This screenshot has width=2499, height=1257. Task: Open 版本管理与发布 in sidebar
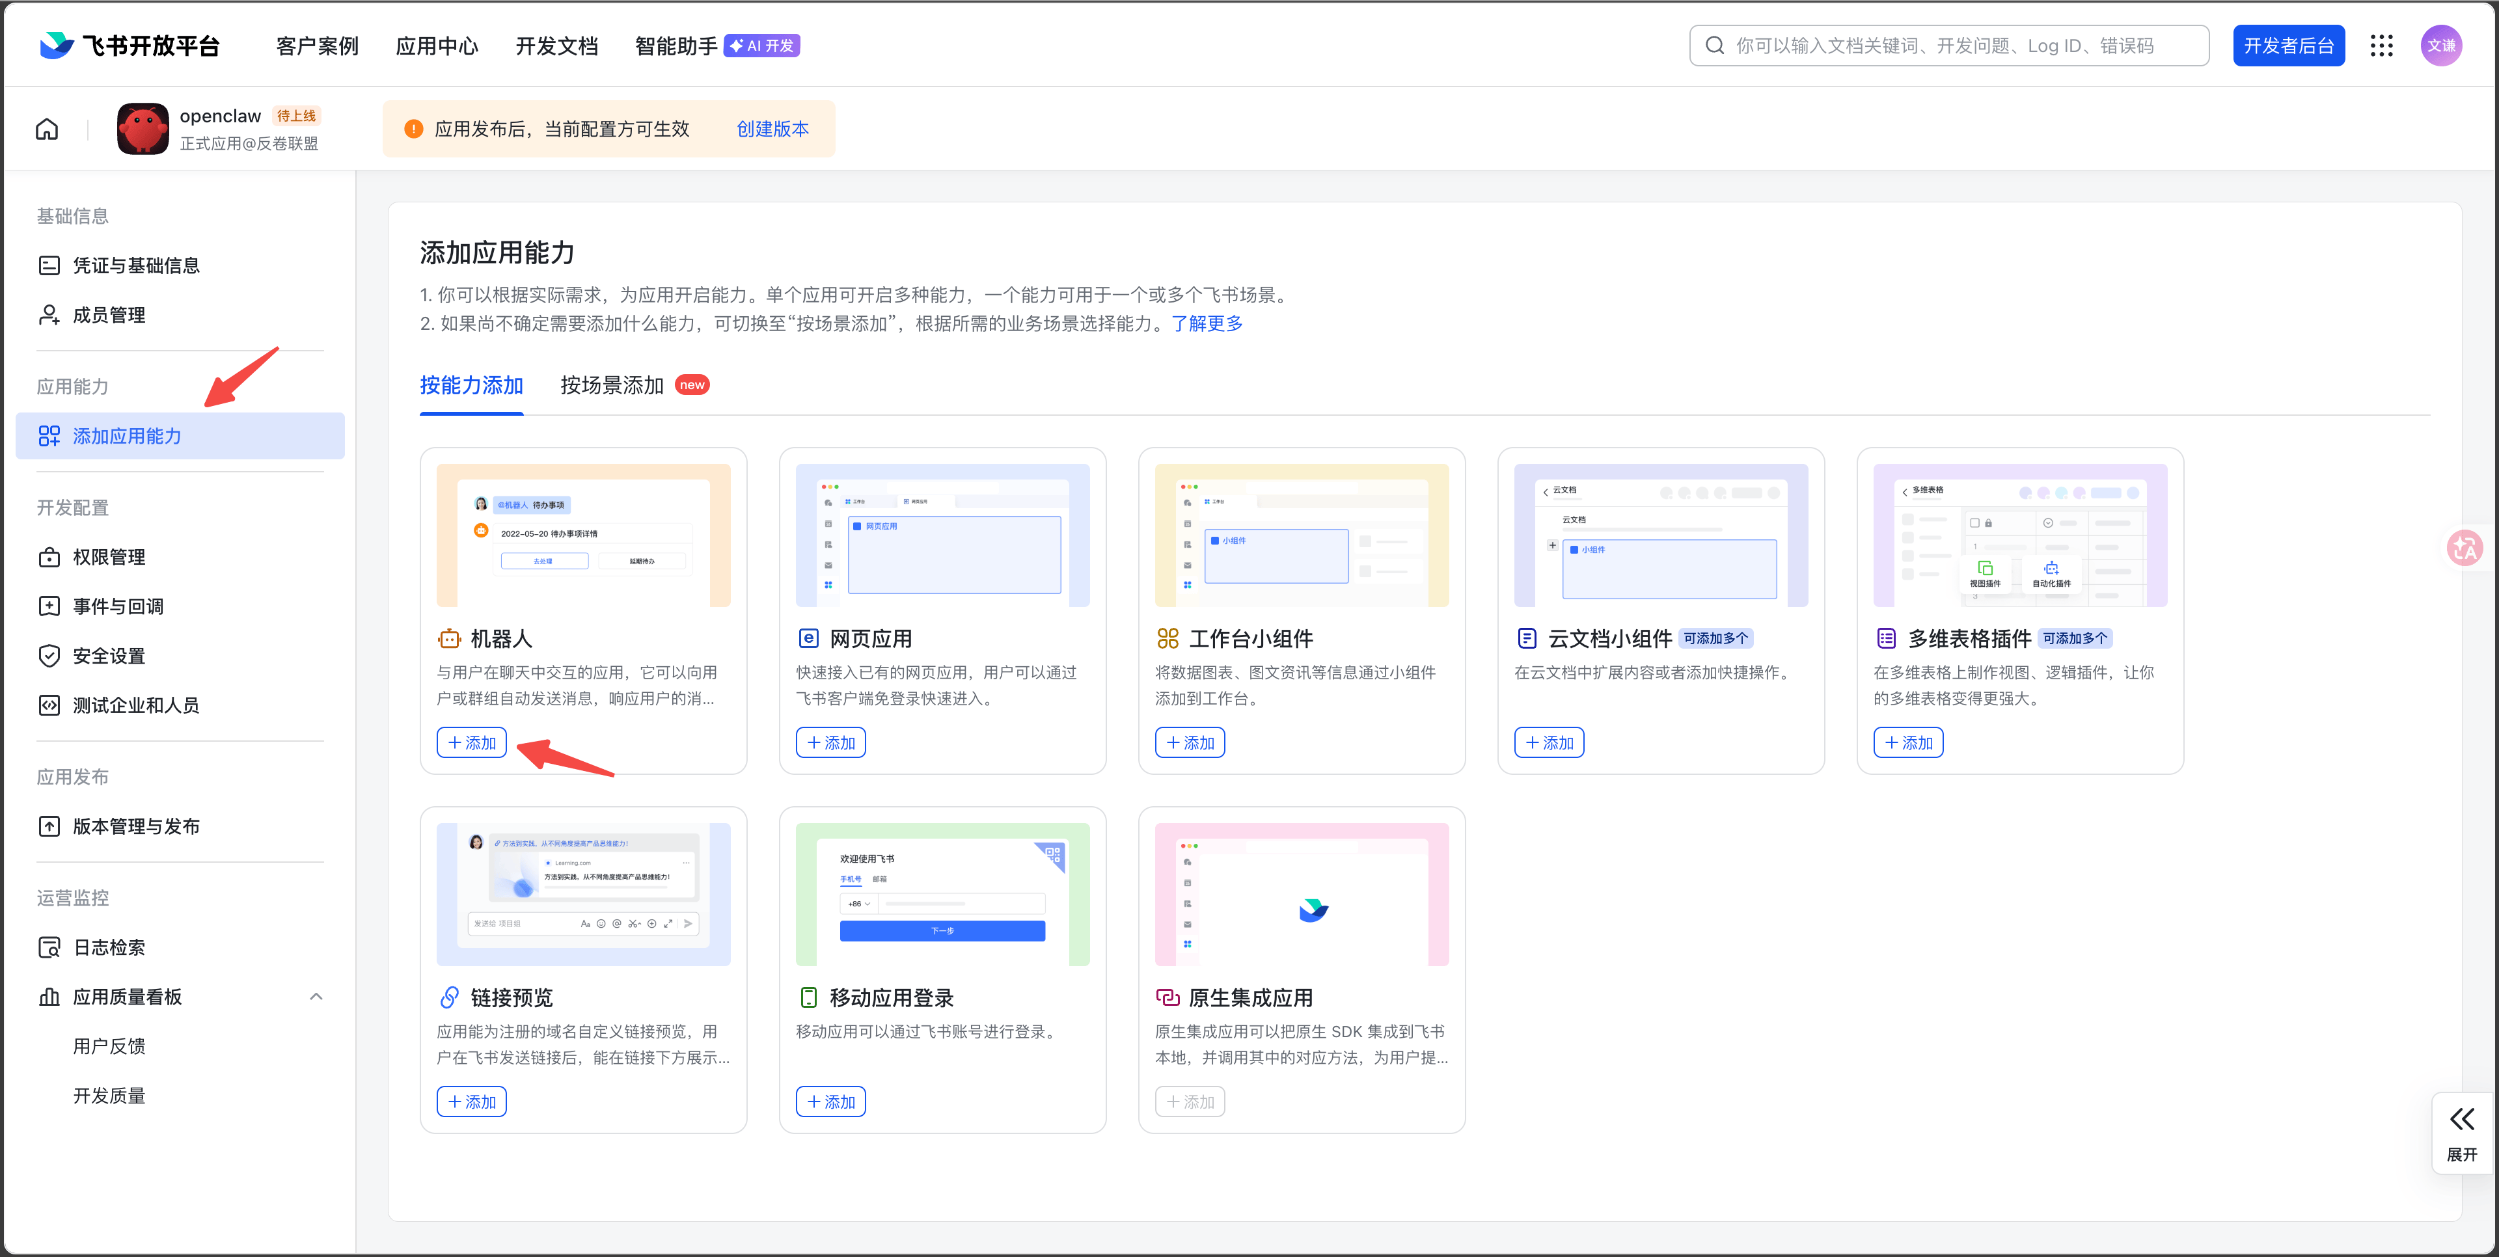tap(180, 826)
